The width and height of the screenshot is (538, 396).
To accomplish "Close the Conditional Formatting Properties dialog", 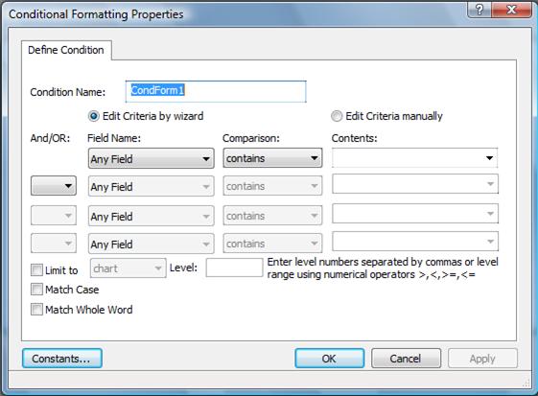I will (x=511, y=10).
